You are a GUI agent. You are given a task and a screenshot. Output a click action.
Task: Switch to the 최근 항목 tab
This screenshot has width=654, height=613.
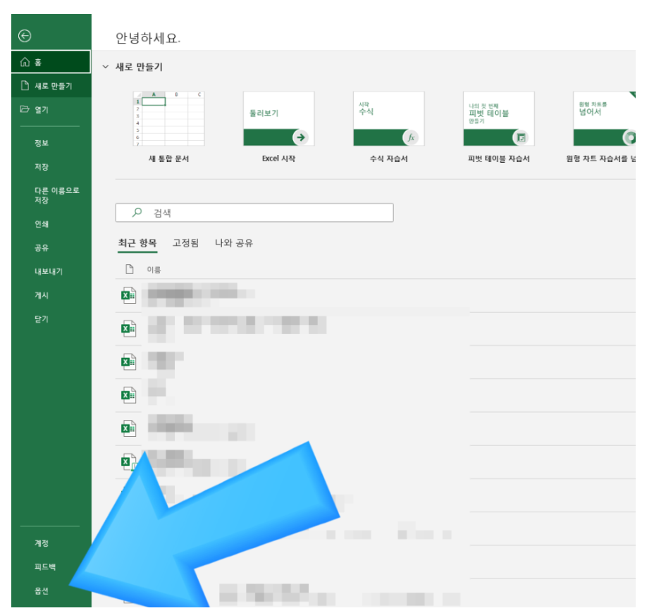pos(137,243)
